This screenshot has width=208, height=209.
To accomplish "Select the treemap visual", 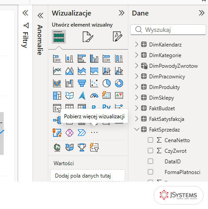I will [x=57, y=96].
